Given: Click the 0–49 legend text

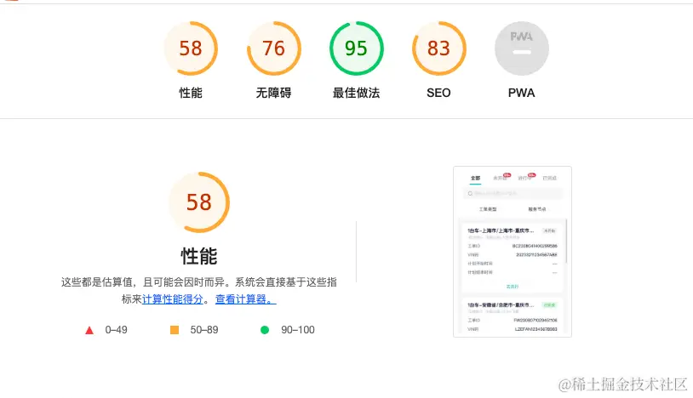Looking at the screenshot, I should coord(117,330).
